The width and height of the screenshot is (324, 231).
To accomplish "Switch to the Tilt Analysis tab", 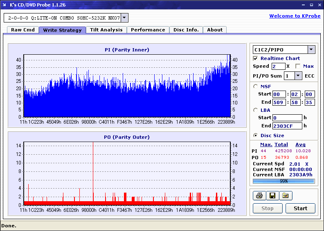I will 106,30.
